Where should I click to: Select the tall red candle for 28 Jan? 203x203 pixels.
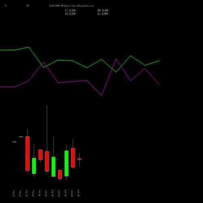[28, 153]
